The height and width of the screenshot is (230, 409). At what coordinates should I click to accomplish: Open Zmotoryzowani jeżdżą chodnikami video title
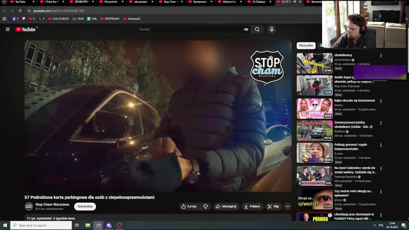(353, 125)
